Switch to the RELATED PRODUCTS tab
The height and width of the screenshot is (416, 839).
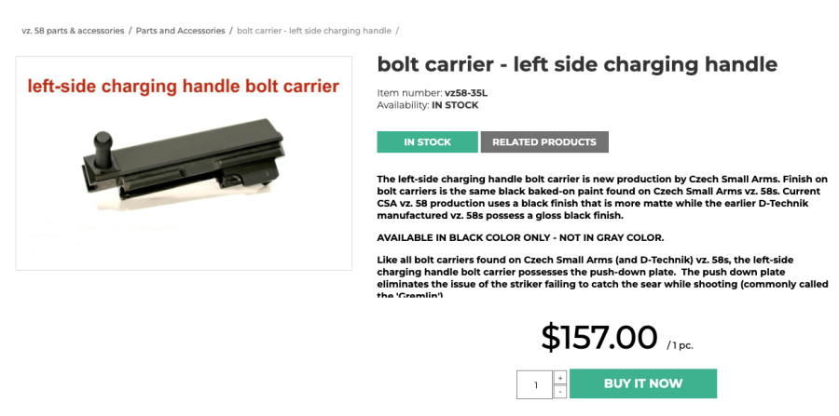point(544,142)
